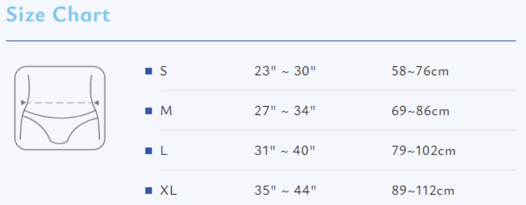Select the M size label
This screenshot has height=205, width=526.
[x=166, y=111]
